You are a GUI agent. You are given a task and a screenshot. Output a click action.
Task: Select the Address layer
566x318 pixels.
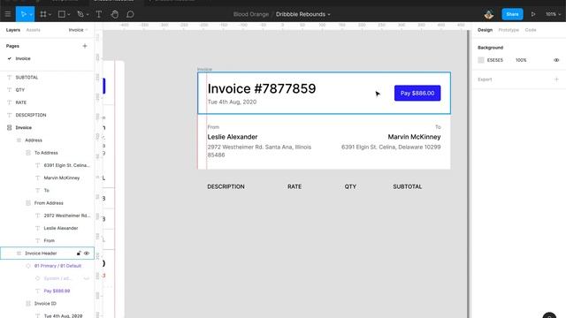pos(34,140)
